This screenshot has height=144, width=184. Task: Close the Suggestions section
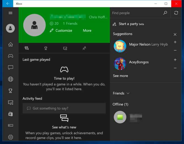pos(175,34)
